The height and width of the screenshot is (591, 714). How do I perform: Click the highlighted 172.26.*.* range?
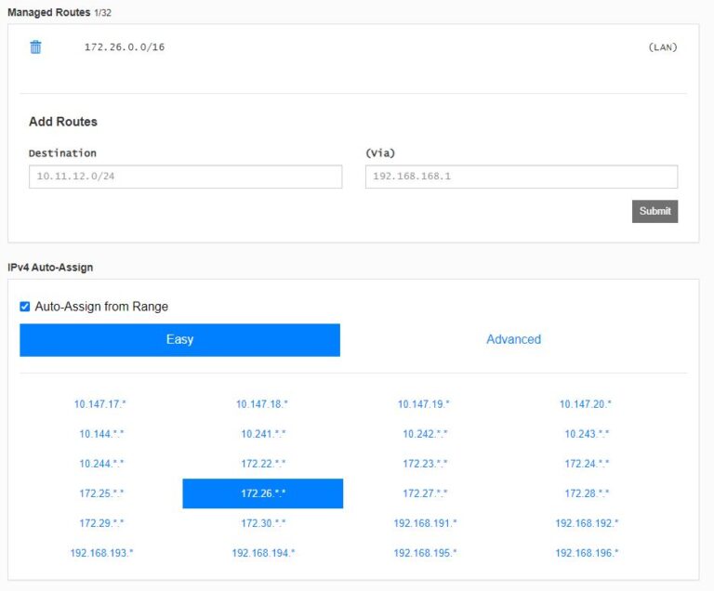263,493
